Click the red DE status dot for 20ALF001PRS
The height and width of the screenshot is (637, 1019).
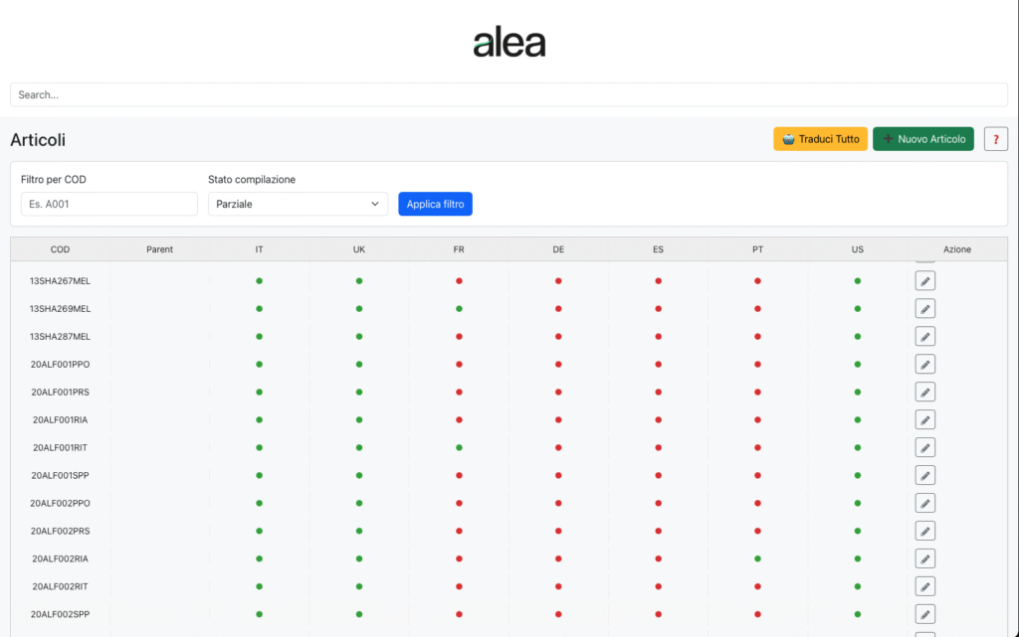558,393
